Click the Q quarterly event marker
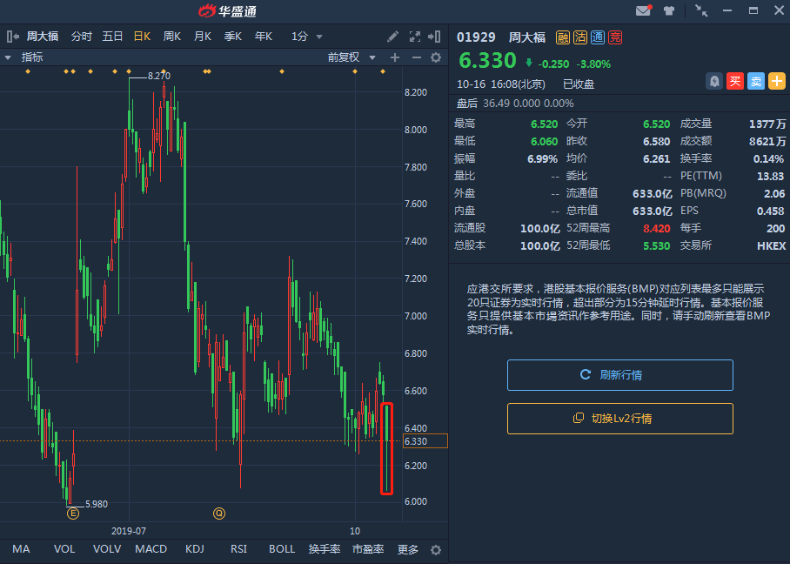This screenshot has width=790, height=564. 218,514
